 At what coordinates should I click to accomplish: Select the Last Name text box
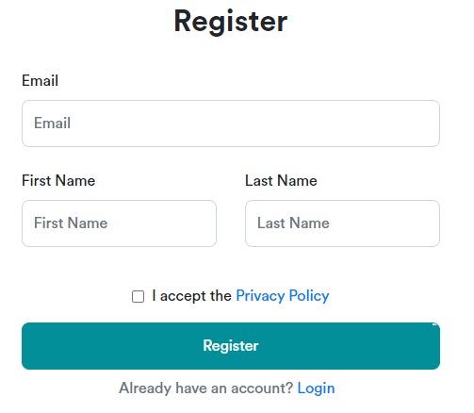[342, 223]
